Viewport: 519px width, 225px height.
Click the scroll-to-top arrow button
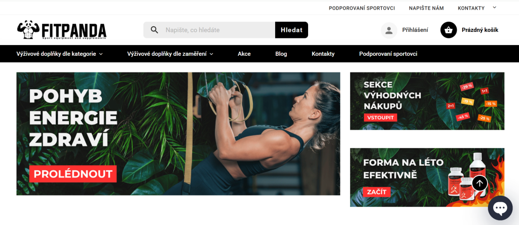[479, 182]
